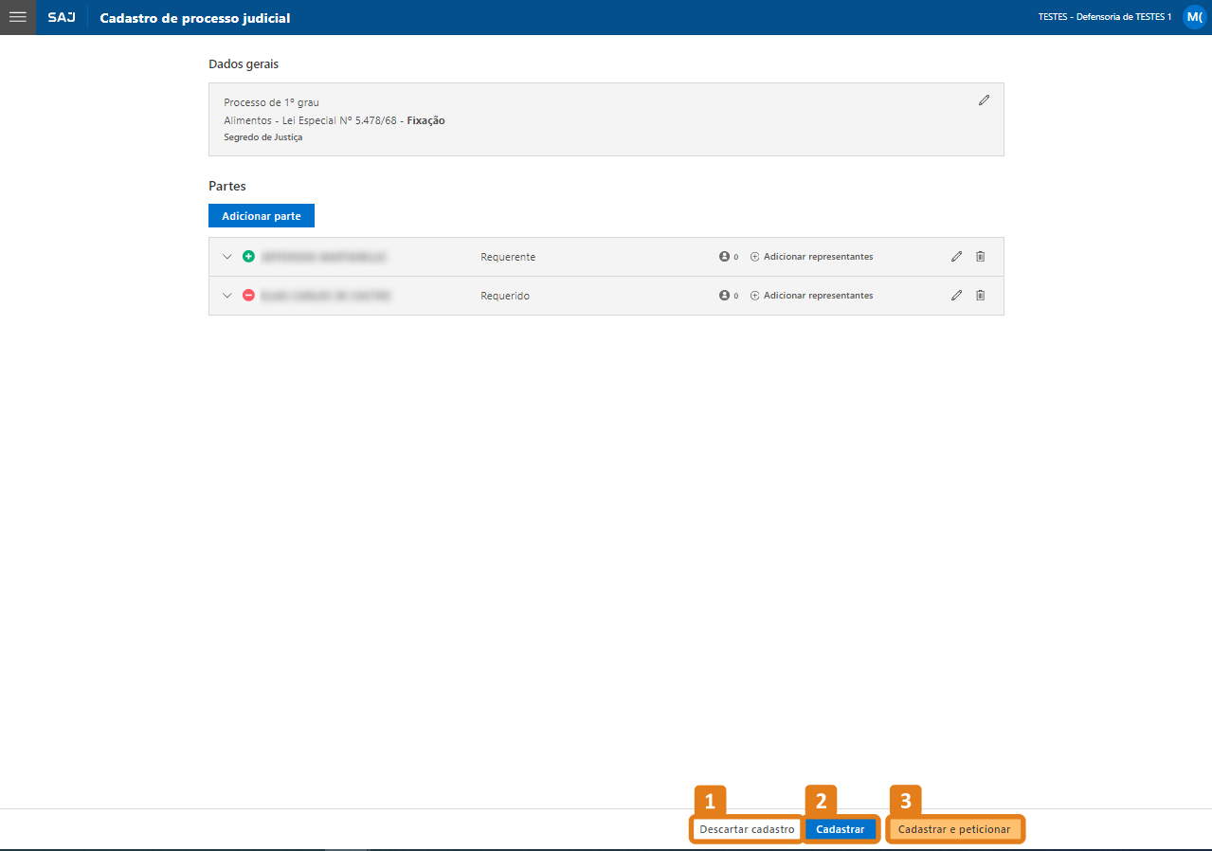Click the Cadastrar button
Viewport: 1212px width, 851px height.
pyautogui.click(x=841, y=829)
